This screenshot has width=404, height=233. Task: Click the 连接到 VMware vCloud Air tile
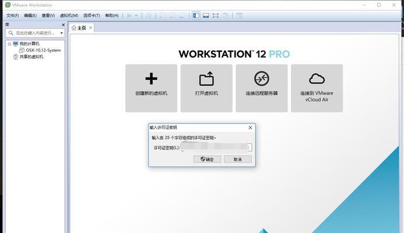pos(317,89)
